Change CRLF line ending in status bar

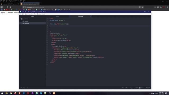click(x=123, y=88)
